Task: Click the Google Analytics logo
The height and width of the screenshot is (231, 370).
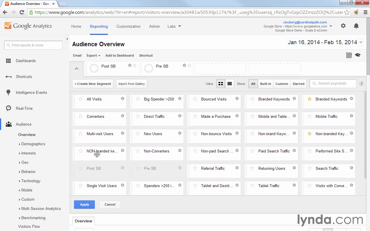Action: [28, 26]
